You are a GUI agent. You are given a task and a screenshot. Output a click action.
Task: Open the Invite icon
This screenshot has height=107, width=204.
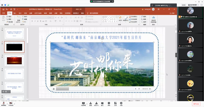pyautogui.click(x=90, y=103)
